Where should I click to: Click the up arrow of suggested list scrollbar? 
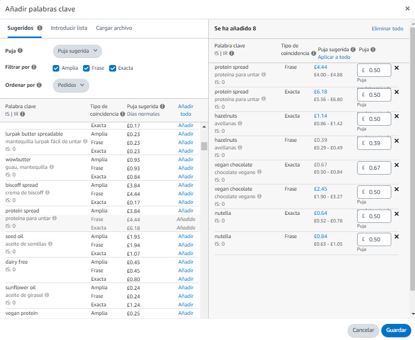204,127
